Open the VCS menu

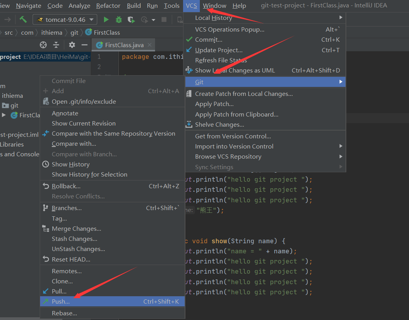(192, 6)
